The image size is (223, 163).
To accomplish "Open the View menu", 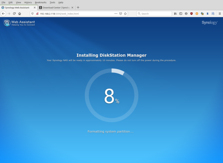I will pos(18,2).
